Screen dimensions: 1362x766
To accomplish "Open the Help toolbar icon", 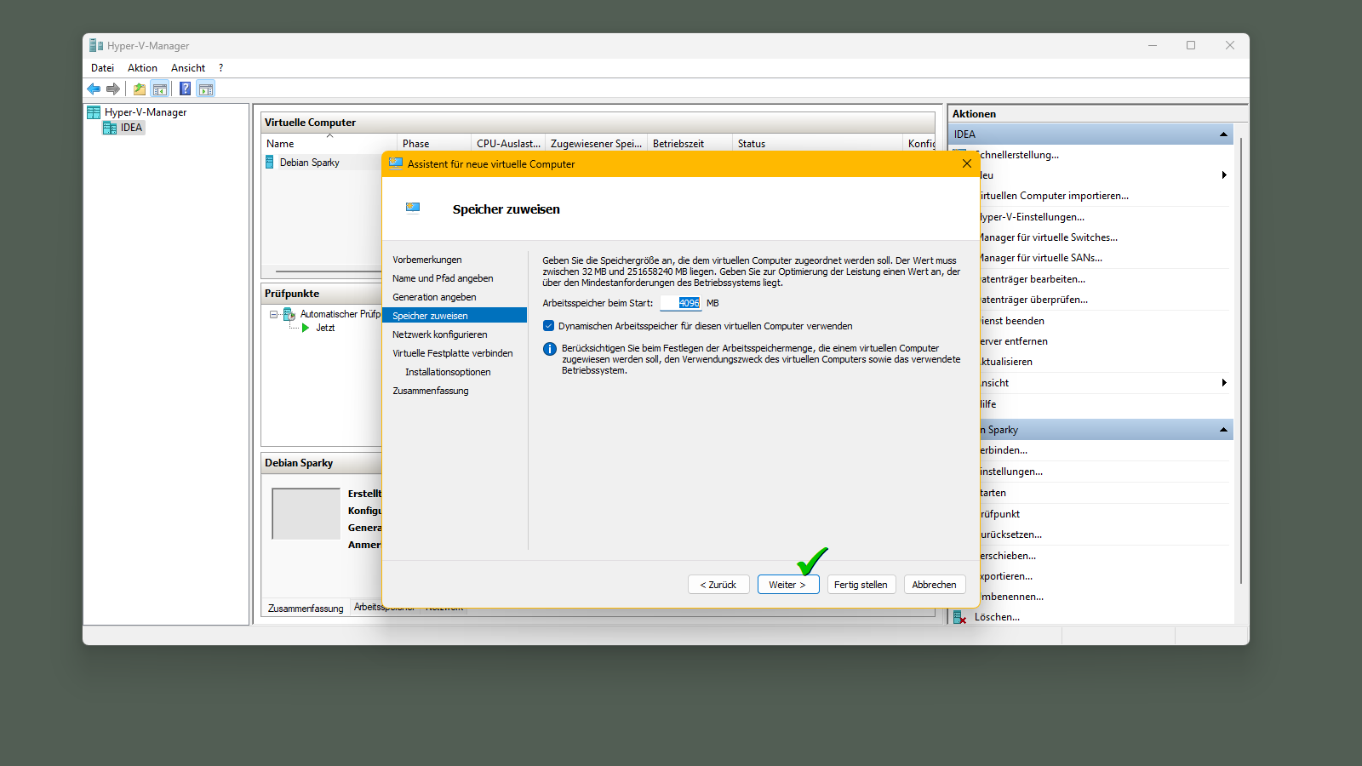I will click(x=185, y=89).
